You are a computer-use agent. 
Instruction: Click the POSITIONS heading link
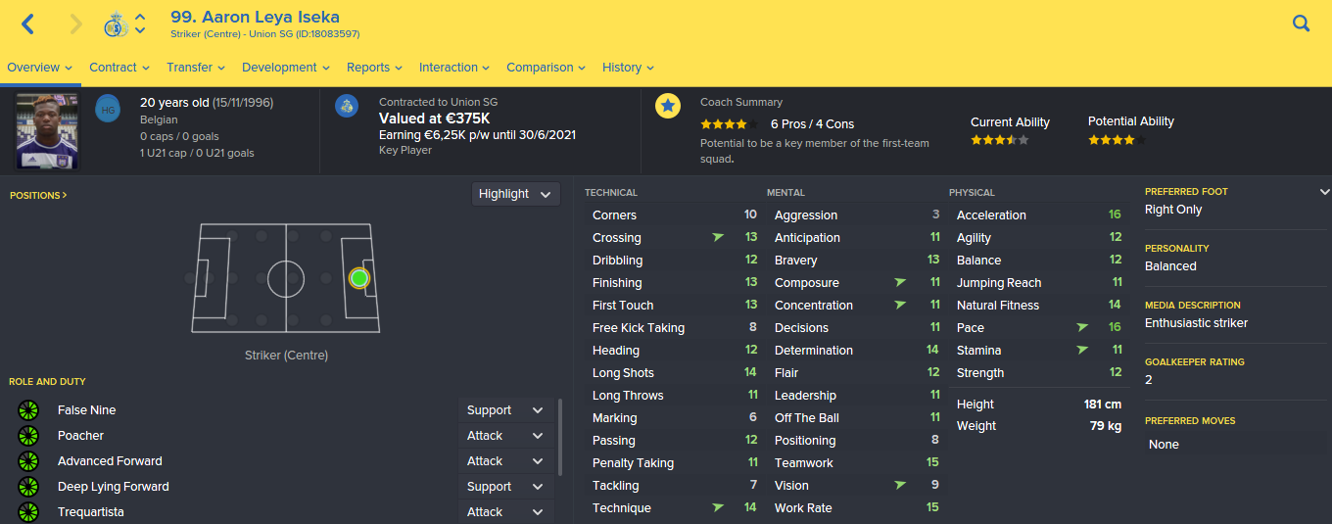[x=38, y=196]
